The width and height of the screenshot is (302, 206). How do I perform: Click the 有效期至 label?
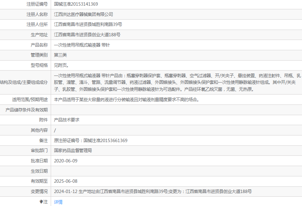pyautogui.click(x=39, y=181)
